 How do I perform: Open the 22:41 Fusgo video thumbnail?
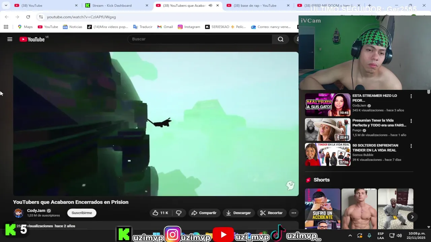[x=328, y=129]
